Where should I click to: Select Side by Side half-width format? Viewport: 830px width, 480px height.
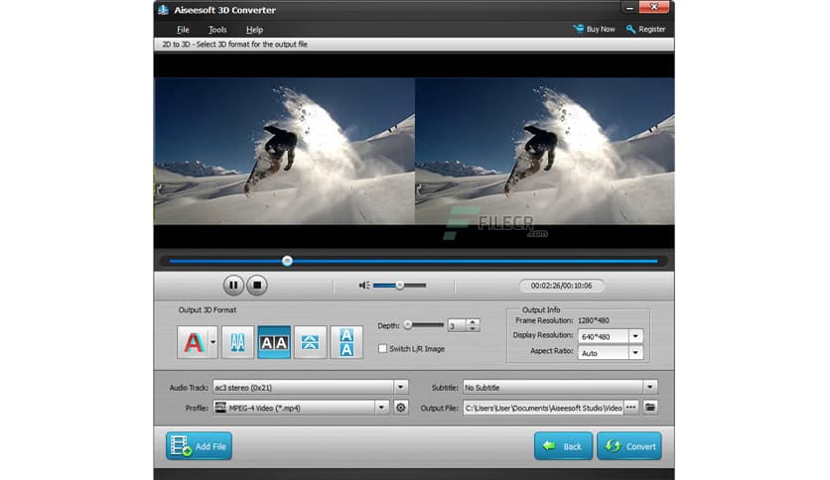(x=237, y=342)
